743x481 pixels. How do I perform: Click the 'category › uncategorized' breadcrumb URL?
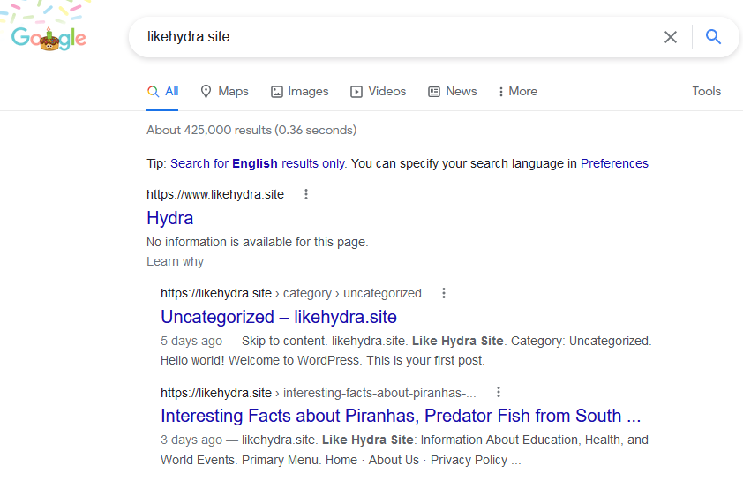point(291,293)
